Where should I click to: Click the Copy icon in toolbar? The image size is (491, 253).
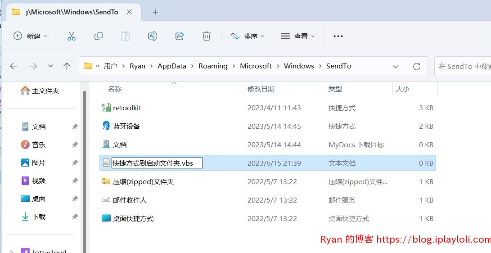98,36
